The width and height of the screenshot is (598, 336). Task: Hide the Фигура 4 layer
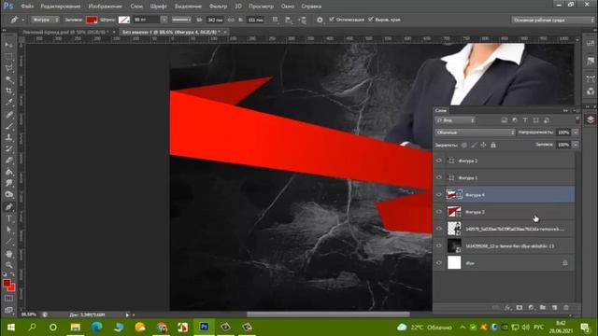pyautogui.click(x=439, y=195)
